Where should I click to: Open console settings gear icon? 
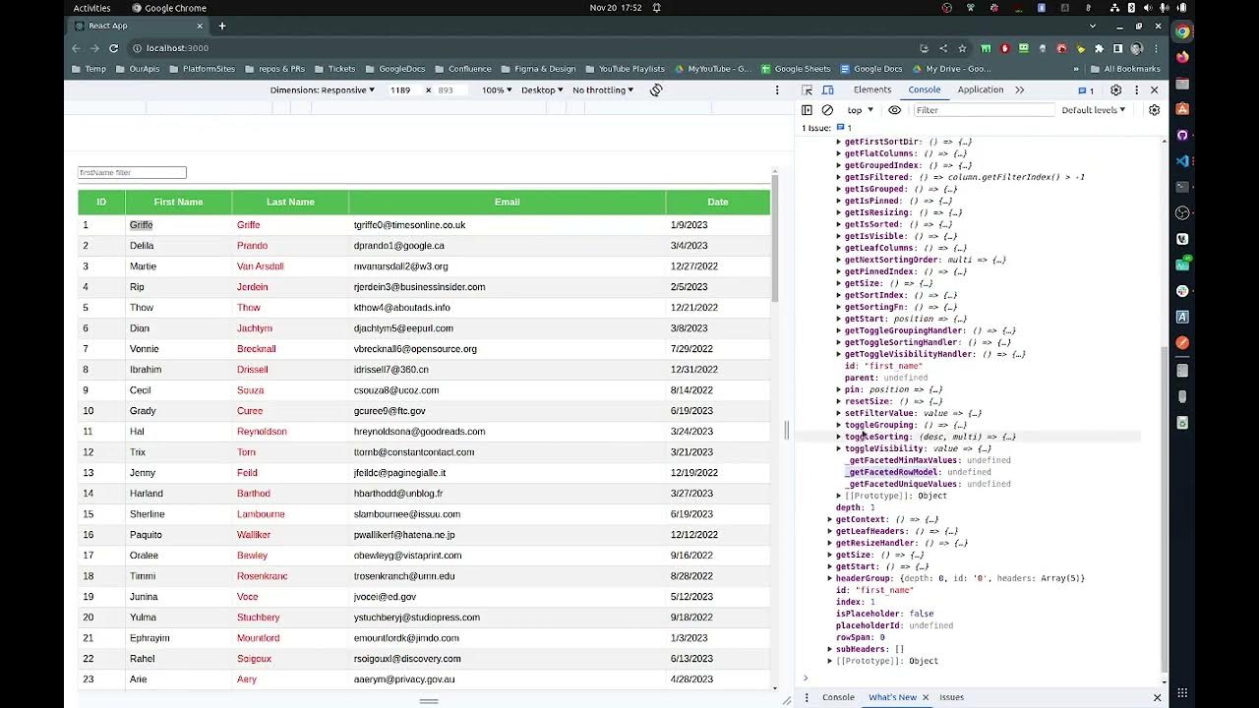(1155, 110)
